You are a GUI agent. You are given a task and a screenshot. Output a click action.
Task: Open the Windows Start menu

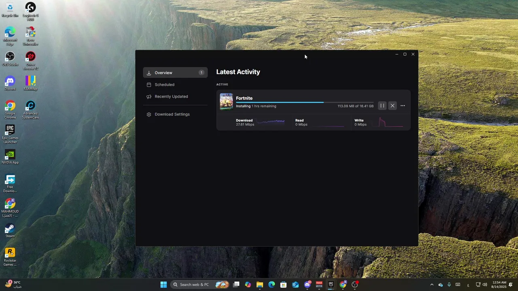[163, 285]
